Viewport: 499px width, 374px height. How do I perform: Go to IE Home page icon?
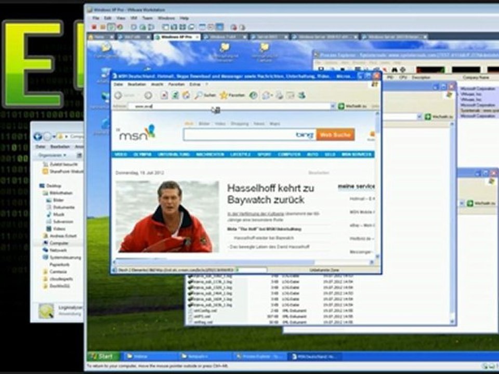(x=186, y=95)
